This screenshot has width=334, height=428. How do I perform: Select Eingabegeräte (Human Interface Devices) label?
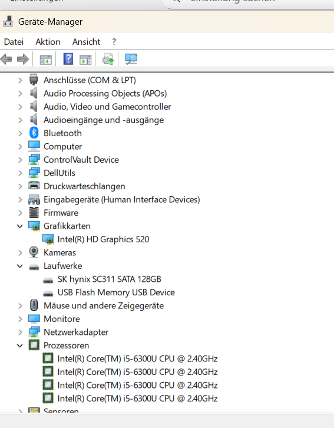click(122, 199)
